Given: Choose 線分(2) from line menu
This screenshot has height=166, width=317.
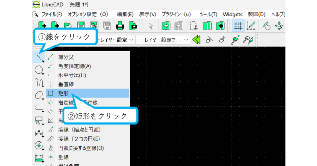Looking at the screenshot, I should tap(87, 57).
